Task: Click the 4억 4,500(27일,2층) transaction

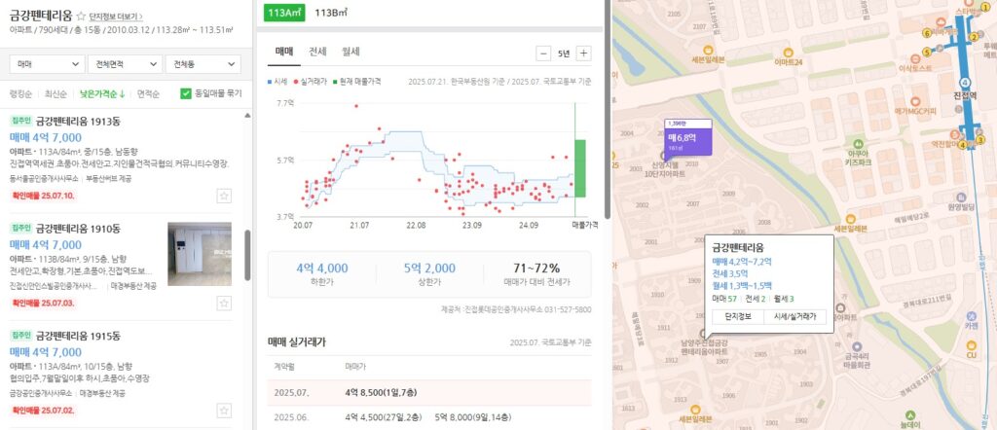Action: click(384, 417)
